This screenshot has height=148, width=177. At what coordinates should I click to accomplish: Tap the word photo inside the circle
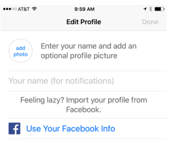pyautogui.click(x=21, y=55)
